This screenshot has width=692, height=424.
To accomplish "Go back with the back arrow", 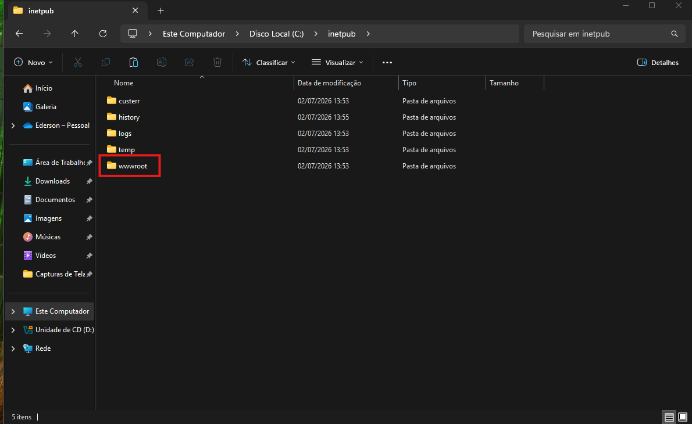I will tap(19, 34).
